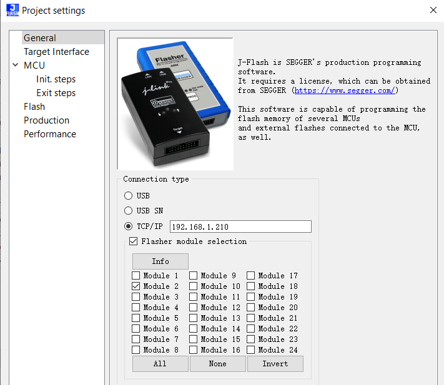
Task: Enable Module 8 checkbox
Action: 136,349
